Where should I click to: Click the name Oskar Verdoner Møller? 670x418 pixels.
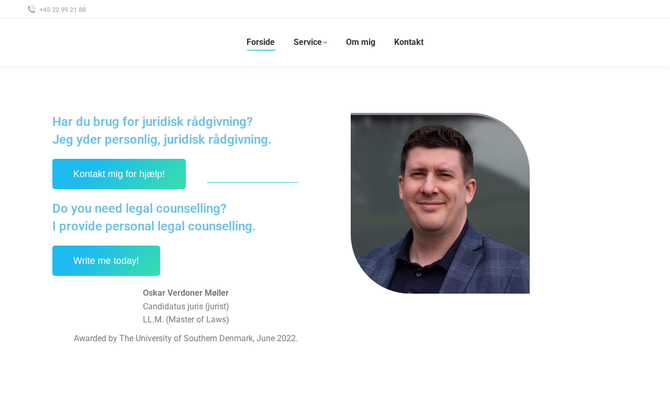click(186, 293)
